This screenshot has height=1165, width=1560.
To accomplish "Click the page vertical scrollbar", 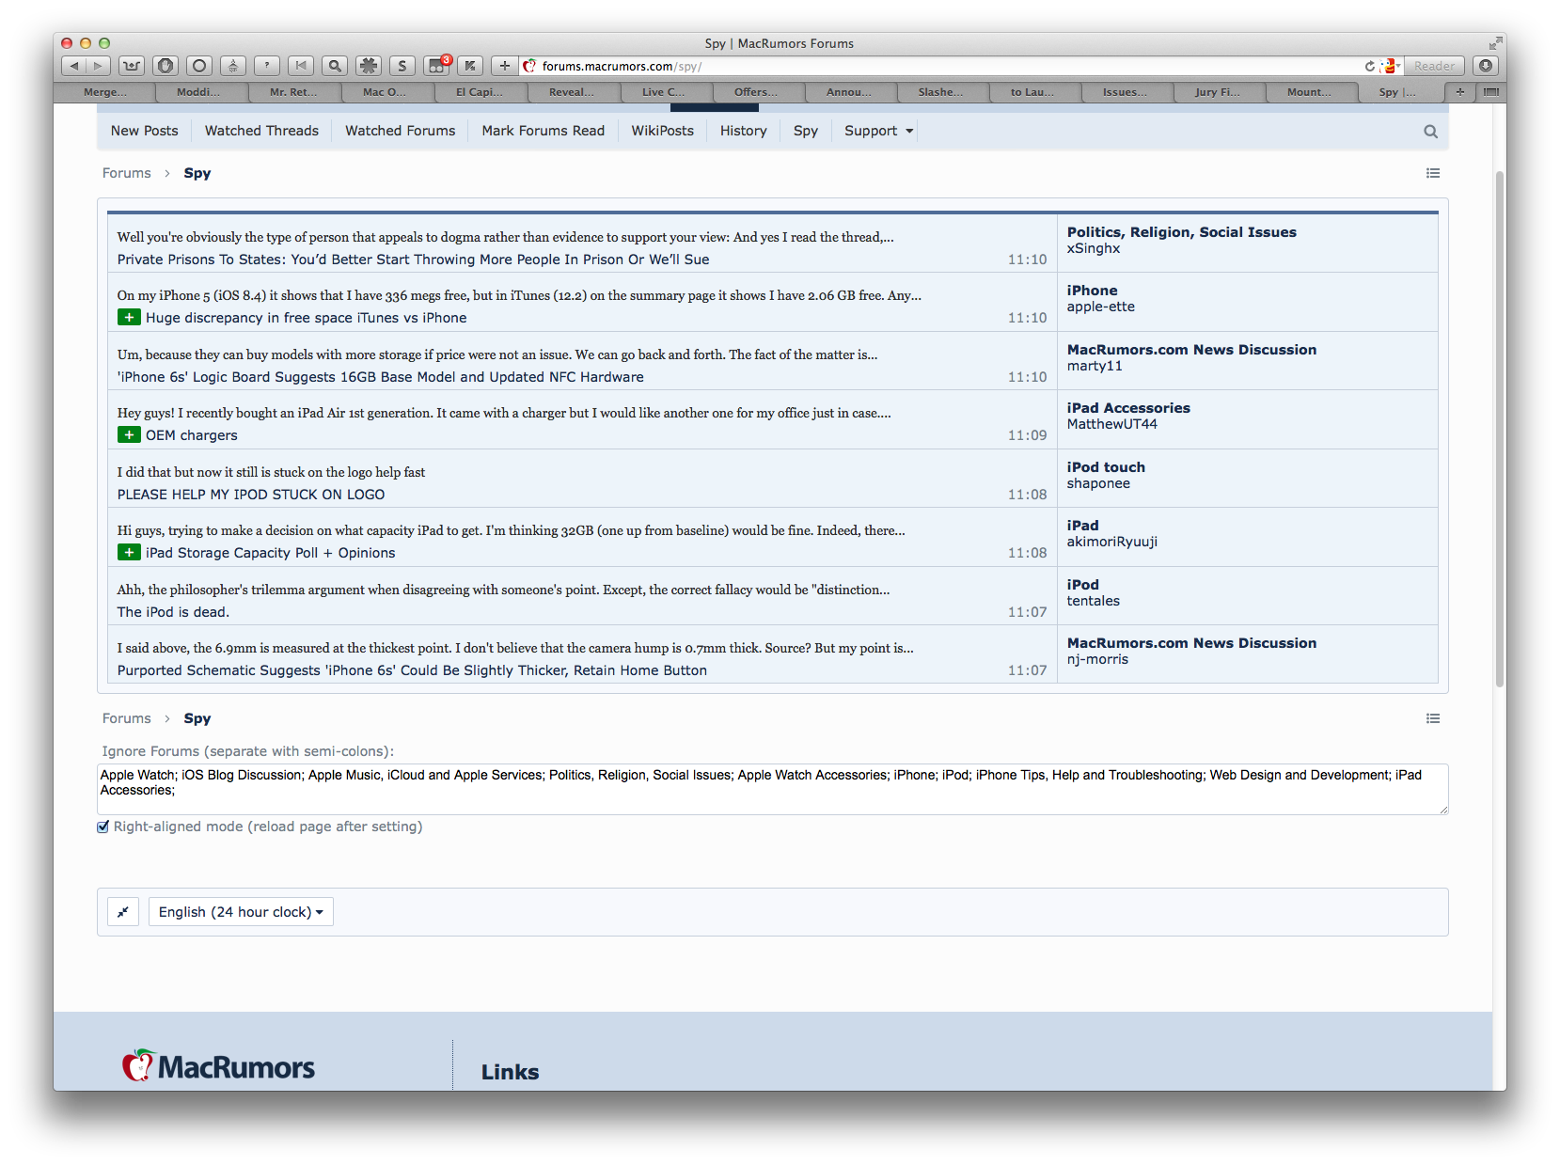I will 1500,430.
